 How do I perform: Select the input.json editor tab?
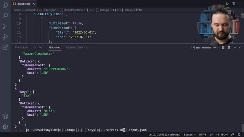click(x=24, y=4)
